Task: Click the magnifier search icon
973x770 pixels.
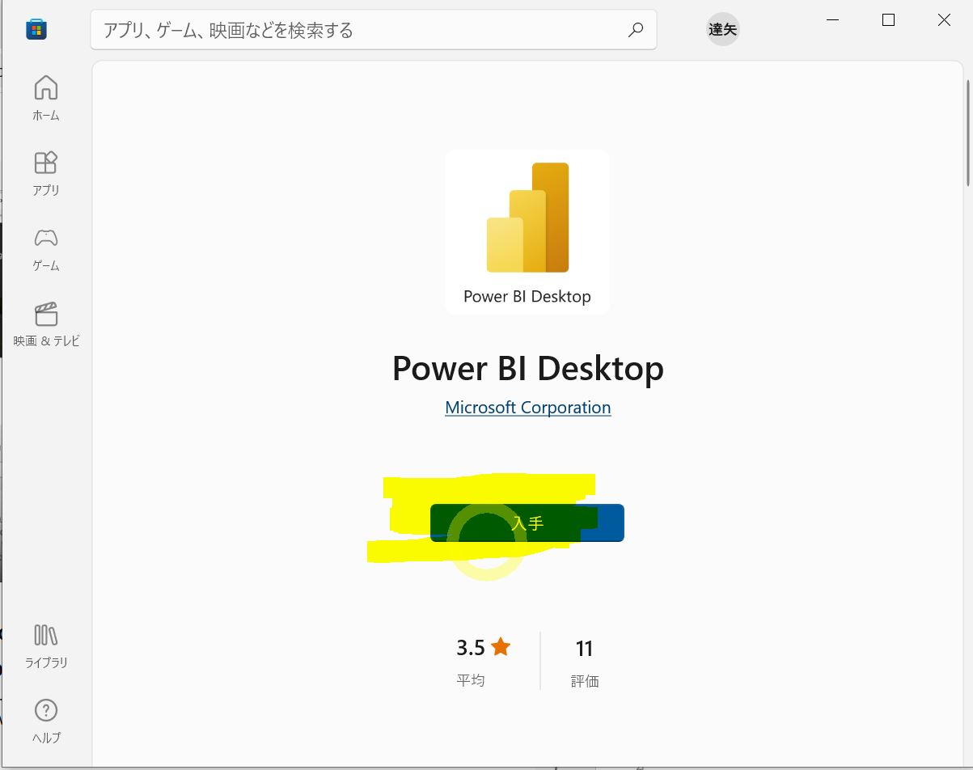Action: pos(636,30)
